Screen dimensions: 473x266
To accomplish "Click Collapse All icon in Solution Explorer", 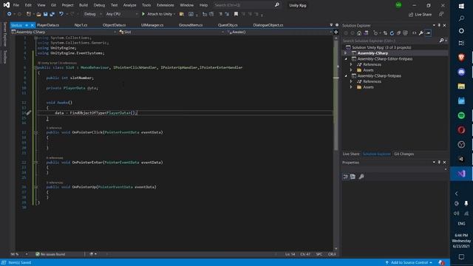I will (398, 33).
